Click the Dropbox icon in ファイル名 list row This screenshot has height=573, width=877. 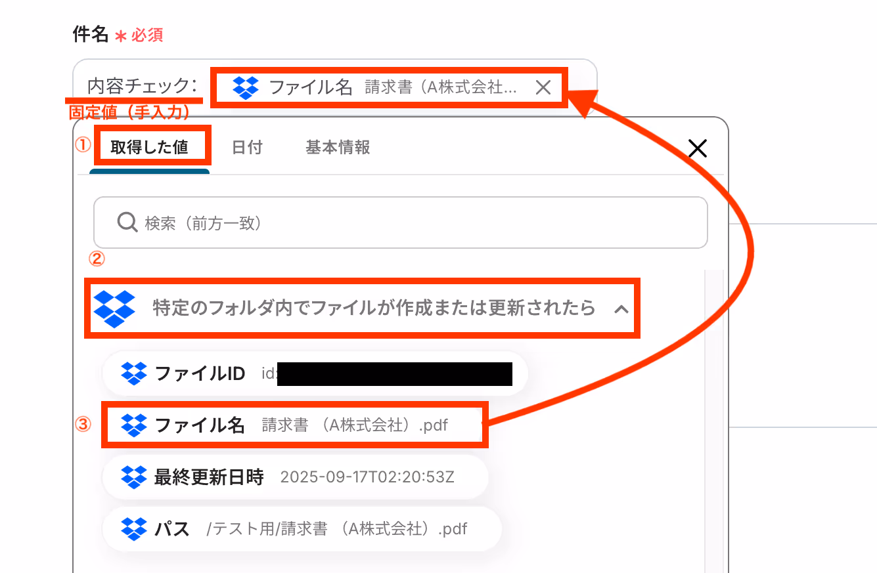[x=134, y=425]
